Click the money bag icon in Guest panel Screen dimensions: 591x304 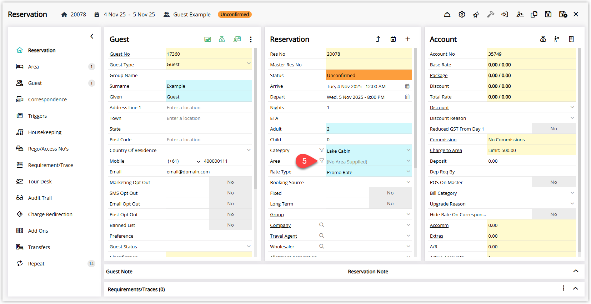pyautogui.click(x=222, y=39)
